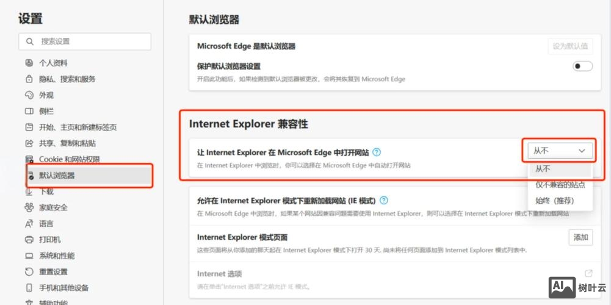The height and width of the screenshot is (305, 611).
Task: Open 侧栏 settings page
Action: (46, 112)
